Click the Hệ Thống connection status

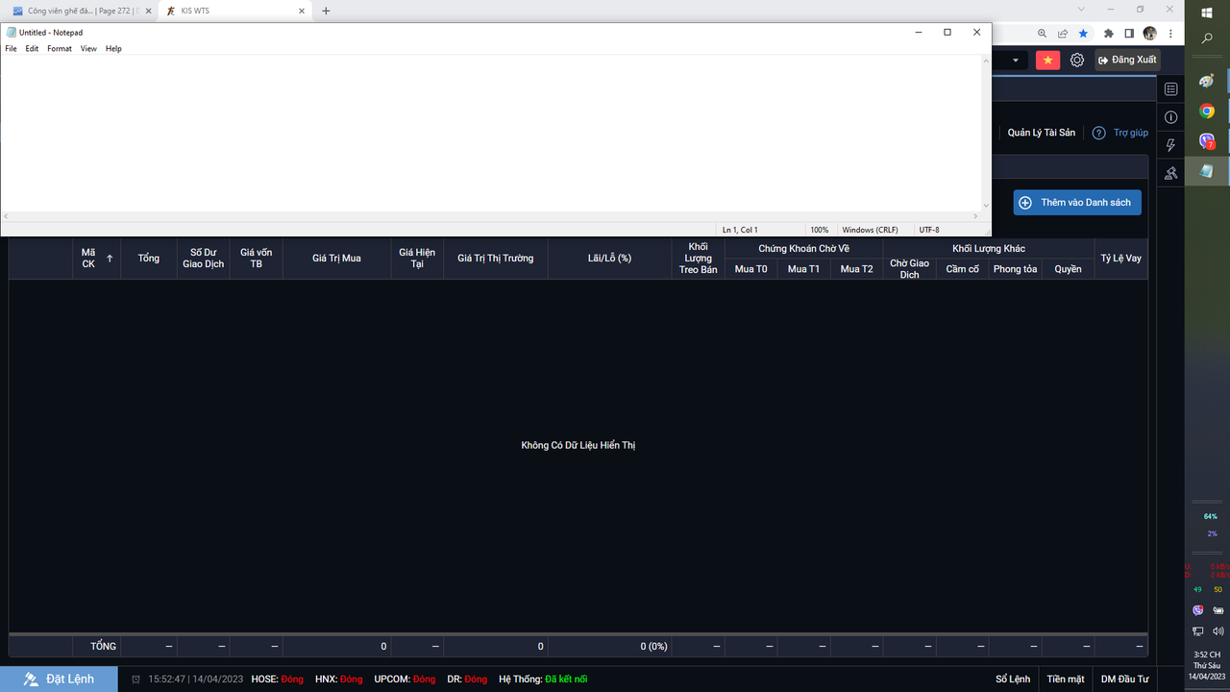(x=543, y=680)
